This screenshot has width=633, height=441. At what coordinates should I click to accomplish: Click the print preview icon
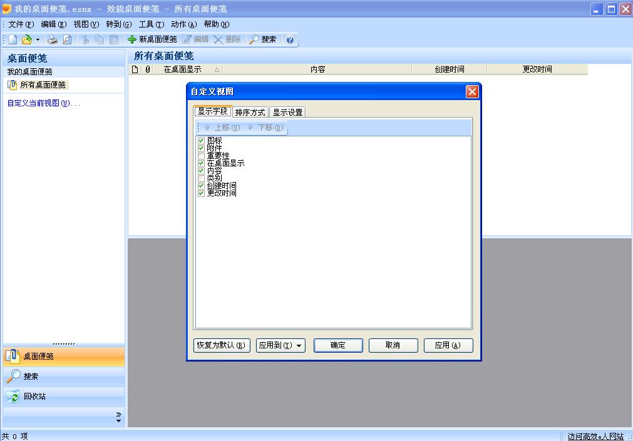coord(67,39)
